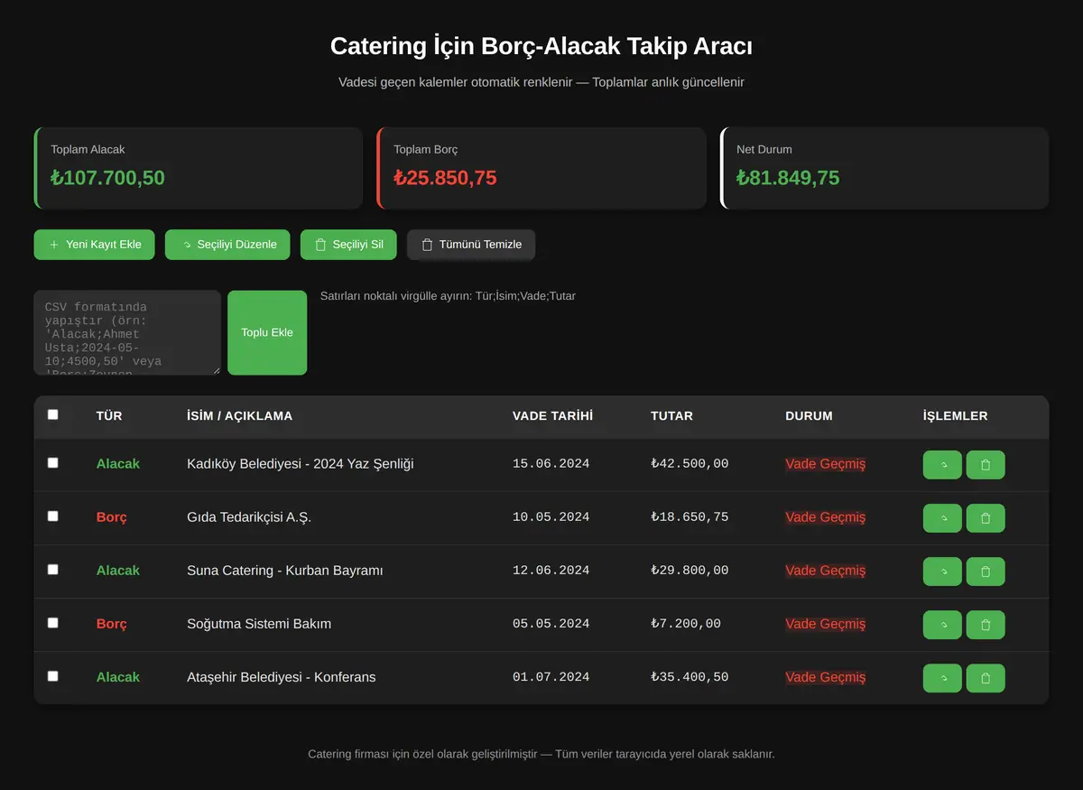Click Seçiliyi Sil to delete selected
The height and width of the screenshot is (790, 1083).
(x=348, y=245)
